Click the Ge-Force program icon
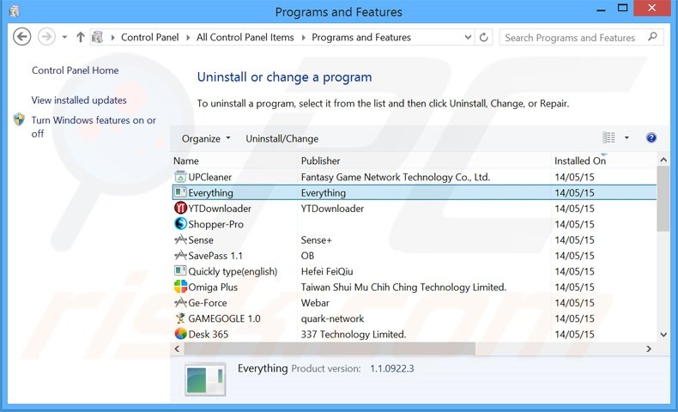Viewport: 678px width, 412px height. pyautogui.click(x=180, y=303)
